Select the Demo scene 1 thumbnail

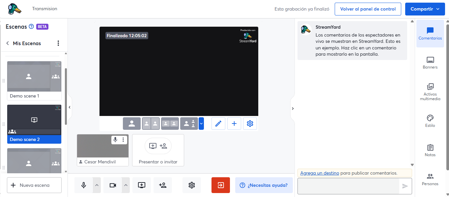pyautogui.click(x=34, y=77)
